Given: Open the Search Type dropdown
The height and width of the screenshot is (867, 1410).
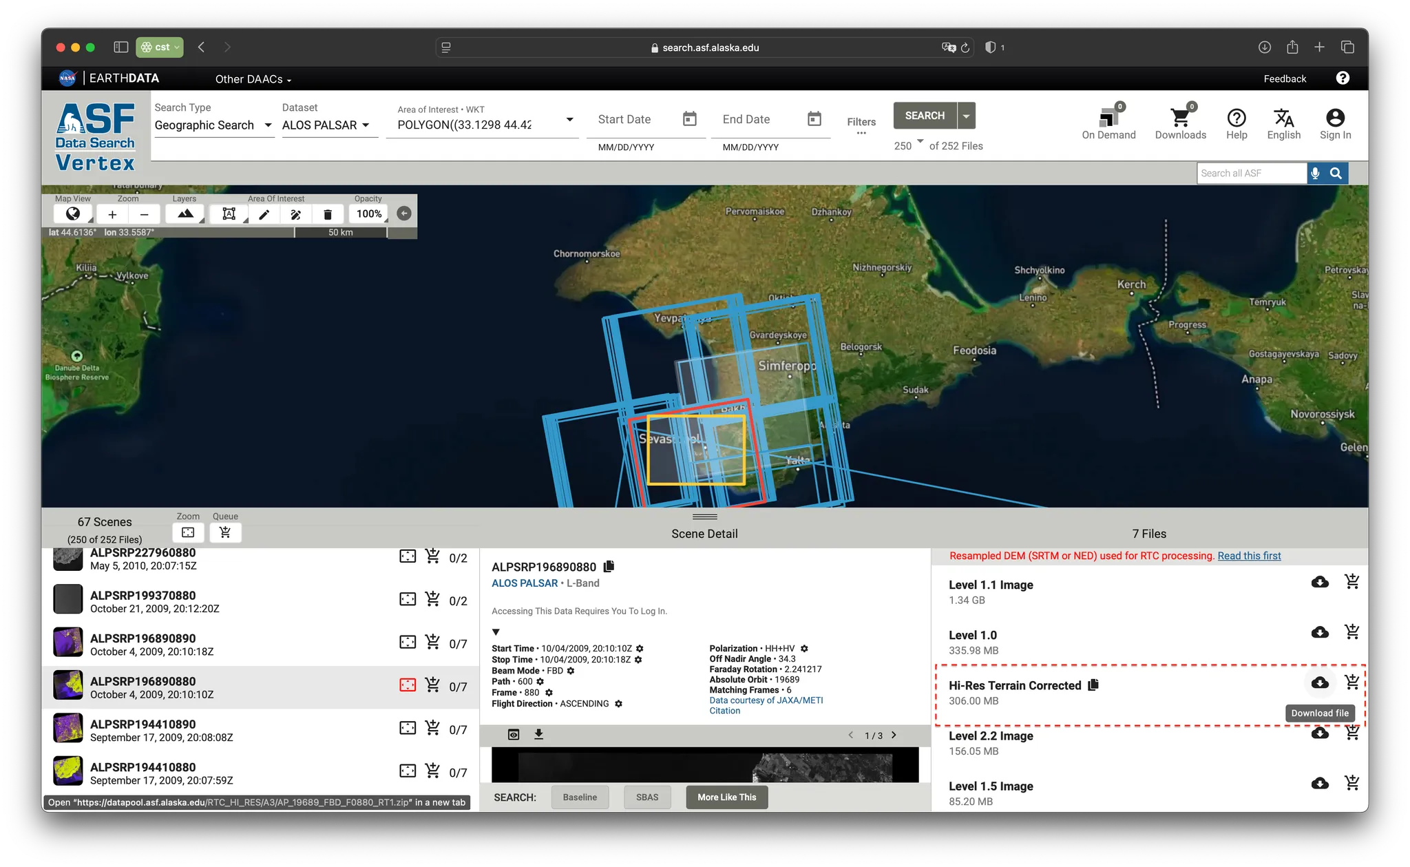Looking at the screenshot, I should tap(213, 125).
